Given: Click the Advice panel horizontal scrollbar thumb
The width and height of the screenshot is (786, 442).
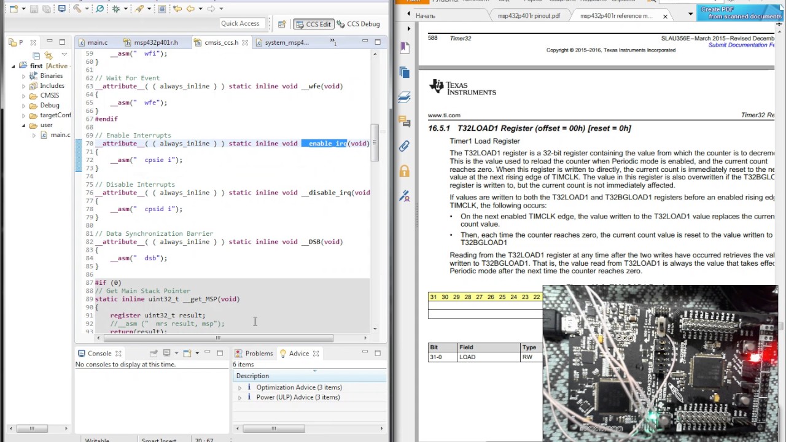Looking at the screenshot, I should pyautogui.click(x=274, y=428).
